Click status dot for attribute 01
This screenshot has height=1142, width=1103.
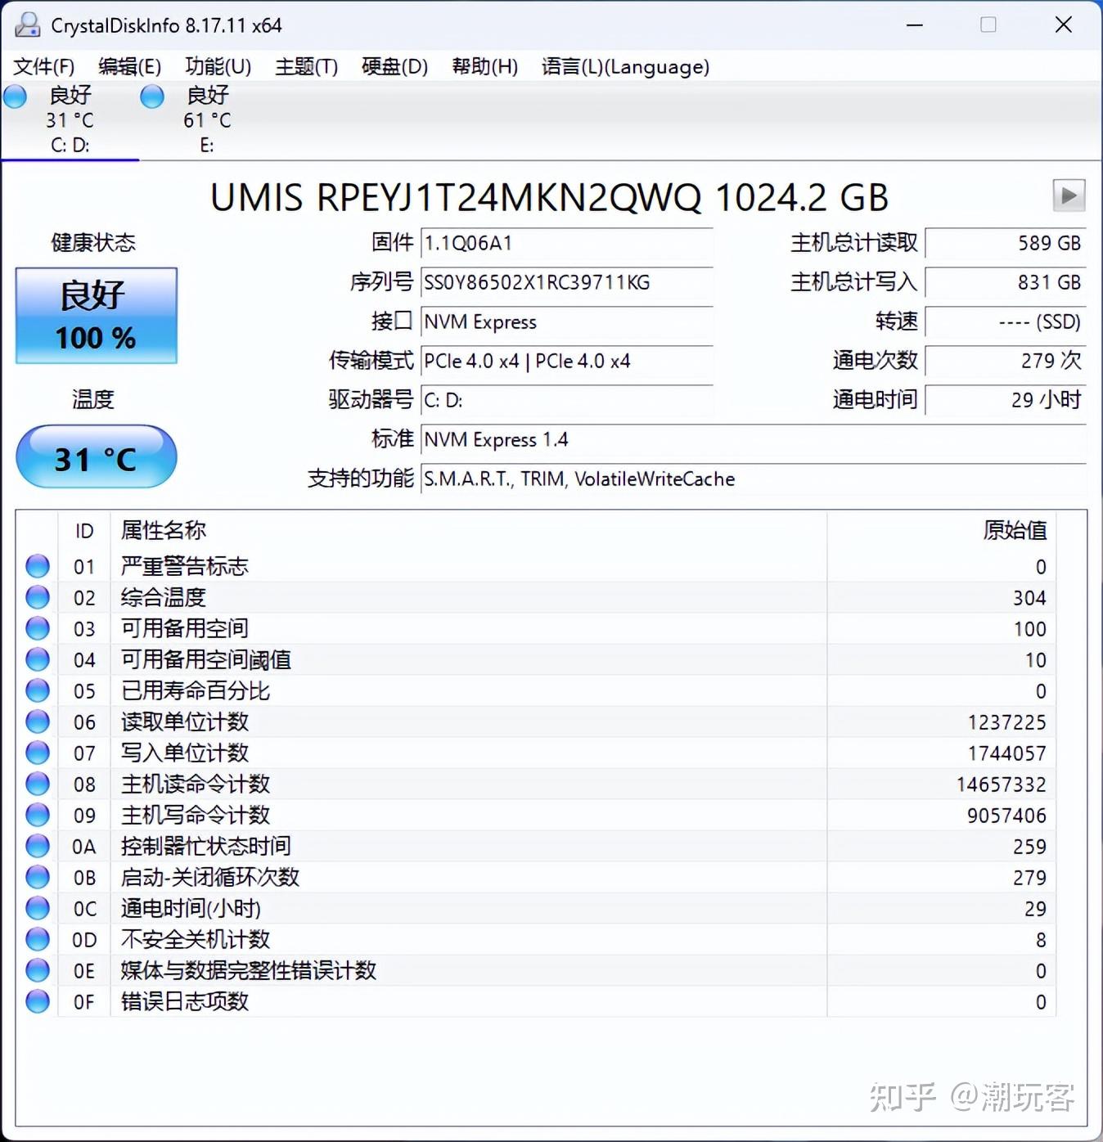[38, 566]
